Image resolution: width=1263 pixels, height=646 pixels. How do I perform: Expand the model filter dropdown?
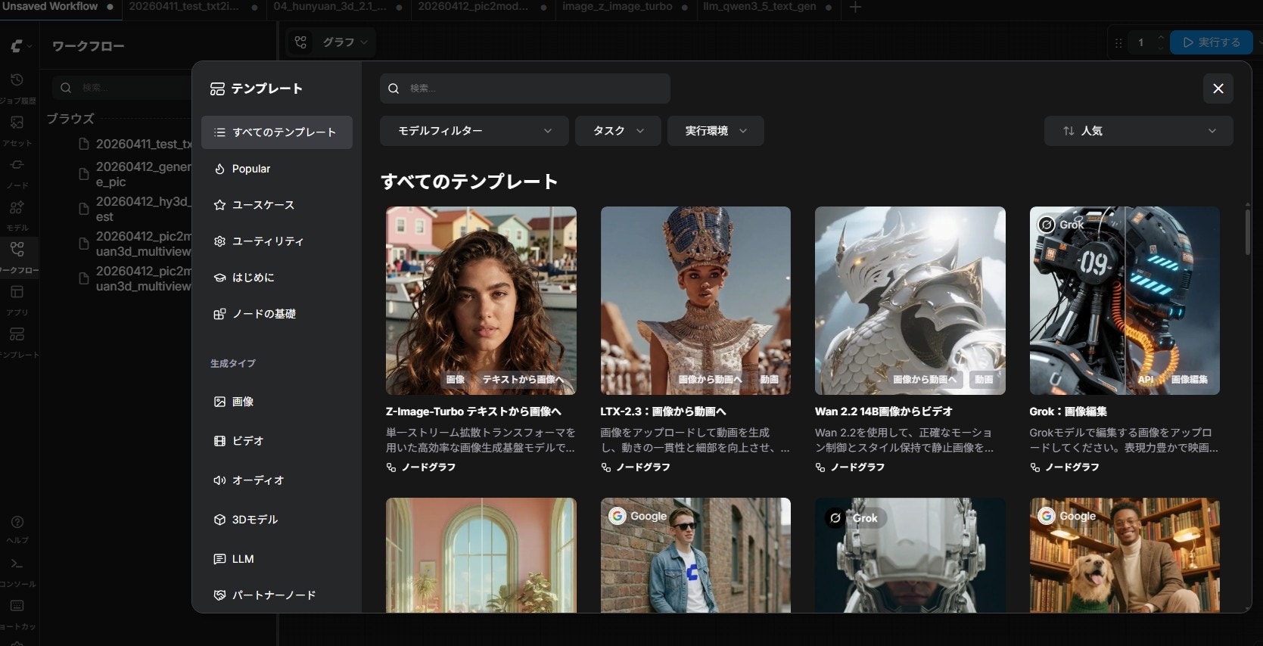point(474,131)
